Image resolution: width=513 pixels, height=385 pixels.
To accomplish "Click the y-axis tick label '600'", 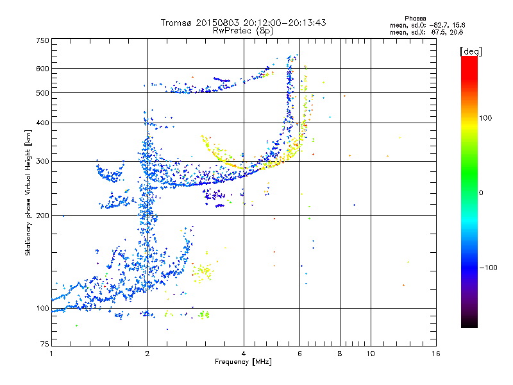I will [x=42, y=69].
